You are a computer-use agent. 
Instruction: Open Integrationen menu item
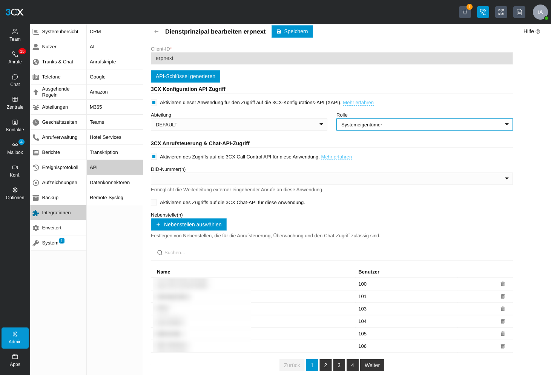pos(58,213)
